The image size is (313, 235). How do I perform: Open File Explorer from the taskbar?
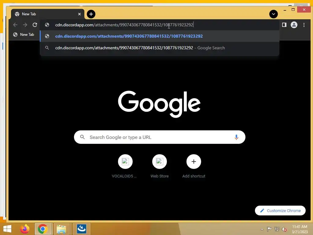61,229
